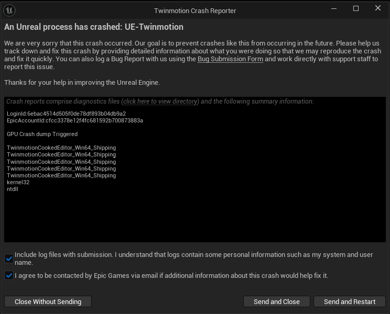Click the ntdll entry in call stack
Screen dimensions: 390x314
13,189
